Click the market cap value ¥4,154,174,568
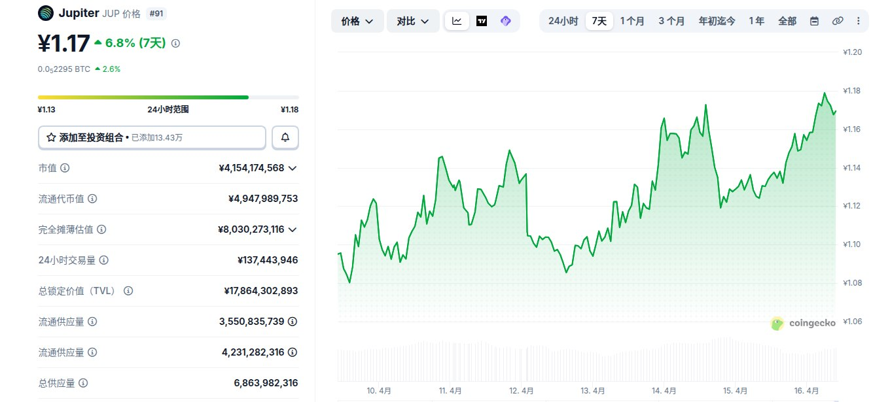This screenshot has height=402, width=890. click(252, 168)
